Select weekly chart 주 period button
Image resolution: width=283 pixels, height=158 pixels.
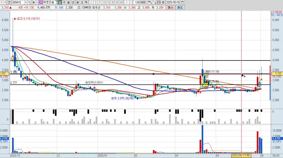point(64,2)
